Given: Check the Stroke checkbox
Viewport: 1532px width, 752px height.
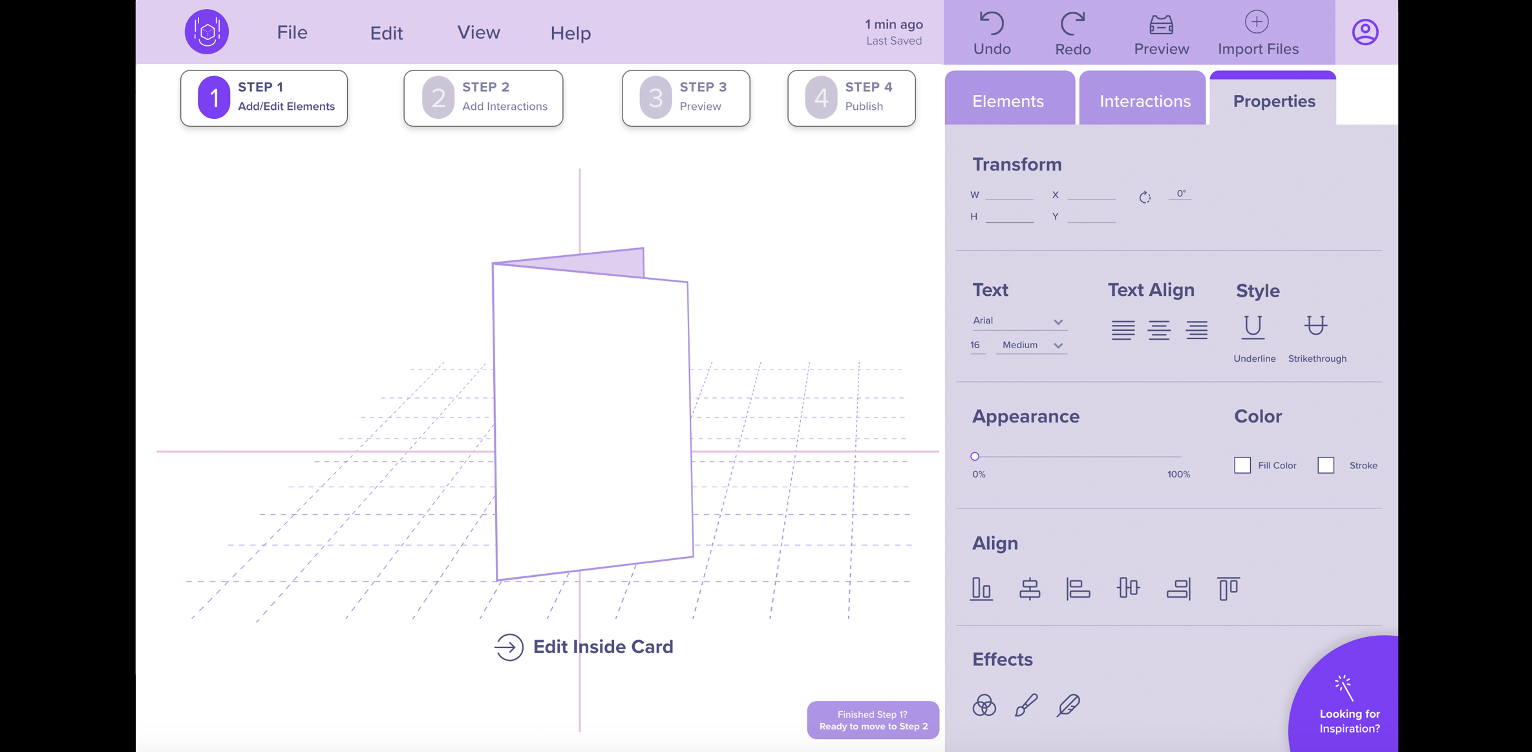Looking at the screenshot, I should click(x=1326, y=465).
